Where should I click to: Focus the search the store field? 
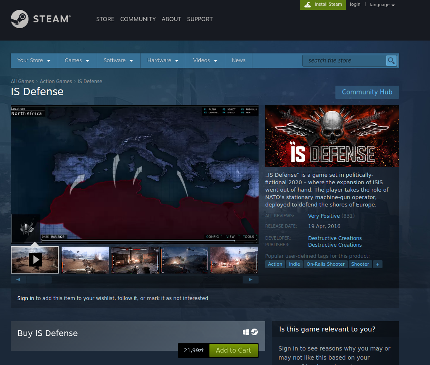click(x=344, y=60)
